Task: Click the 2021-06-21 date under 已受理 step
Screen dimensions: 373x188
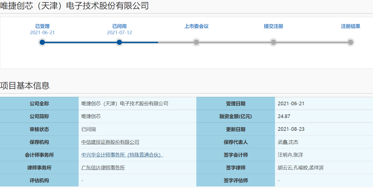Action: tap(42, 33)
